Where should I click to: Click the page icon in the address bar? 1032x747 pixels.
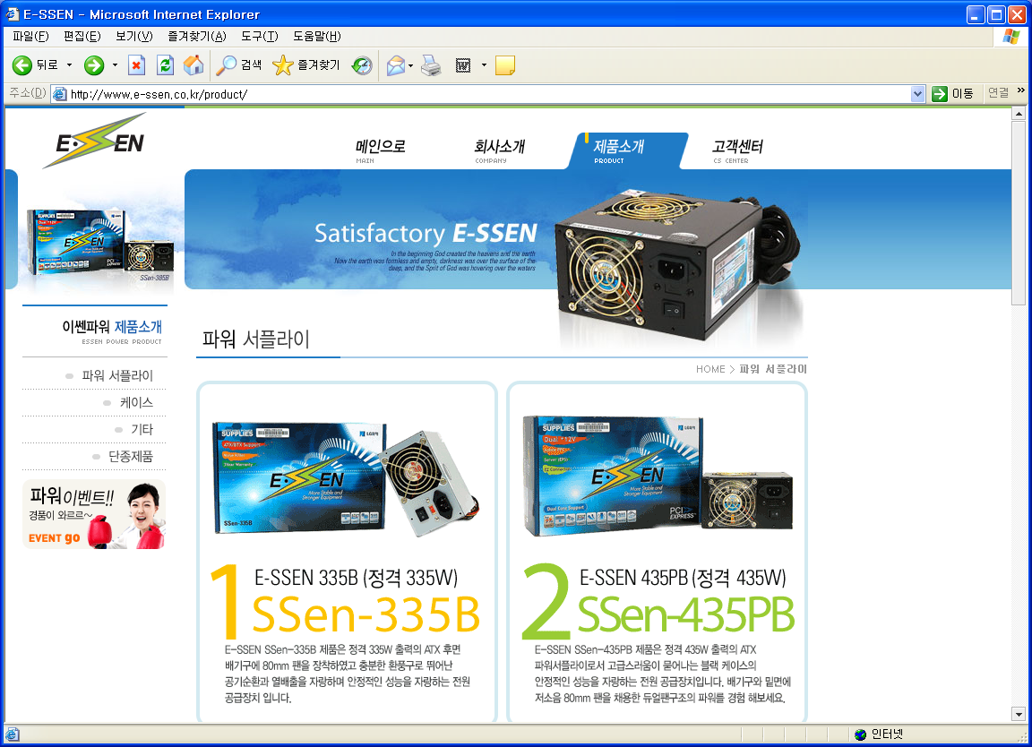[60, 94]
